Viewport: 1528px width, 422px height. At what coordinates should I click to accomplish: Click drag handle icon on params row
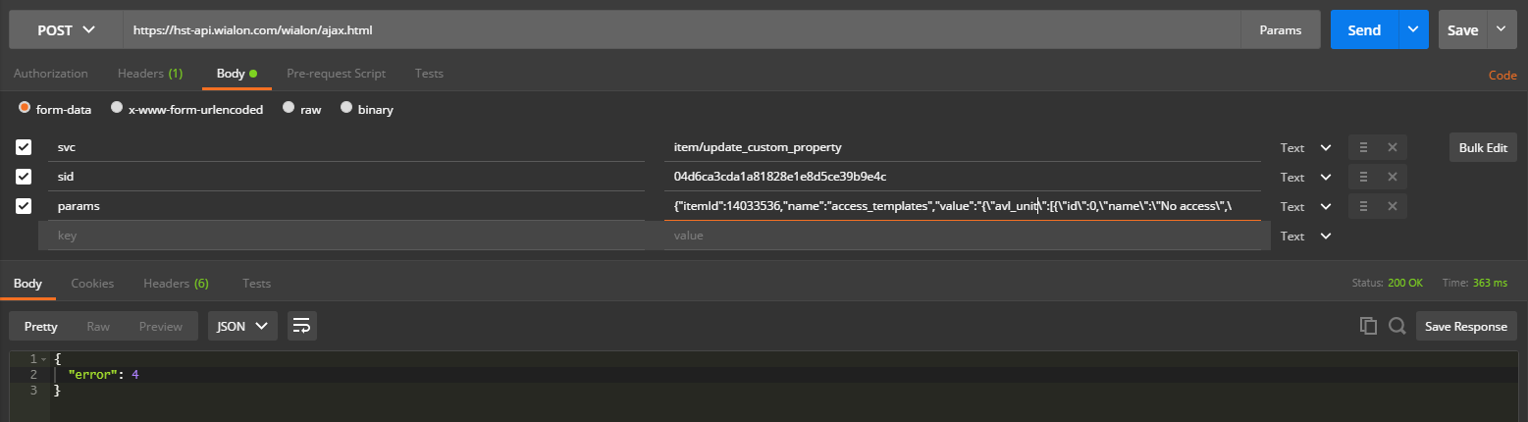(1363, 206)
